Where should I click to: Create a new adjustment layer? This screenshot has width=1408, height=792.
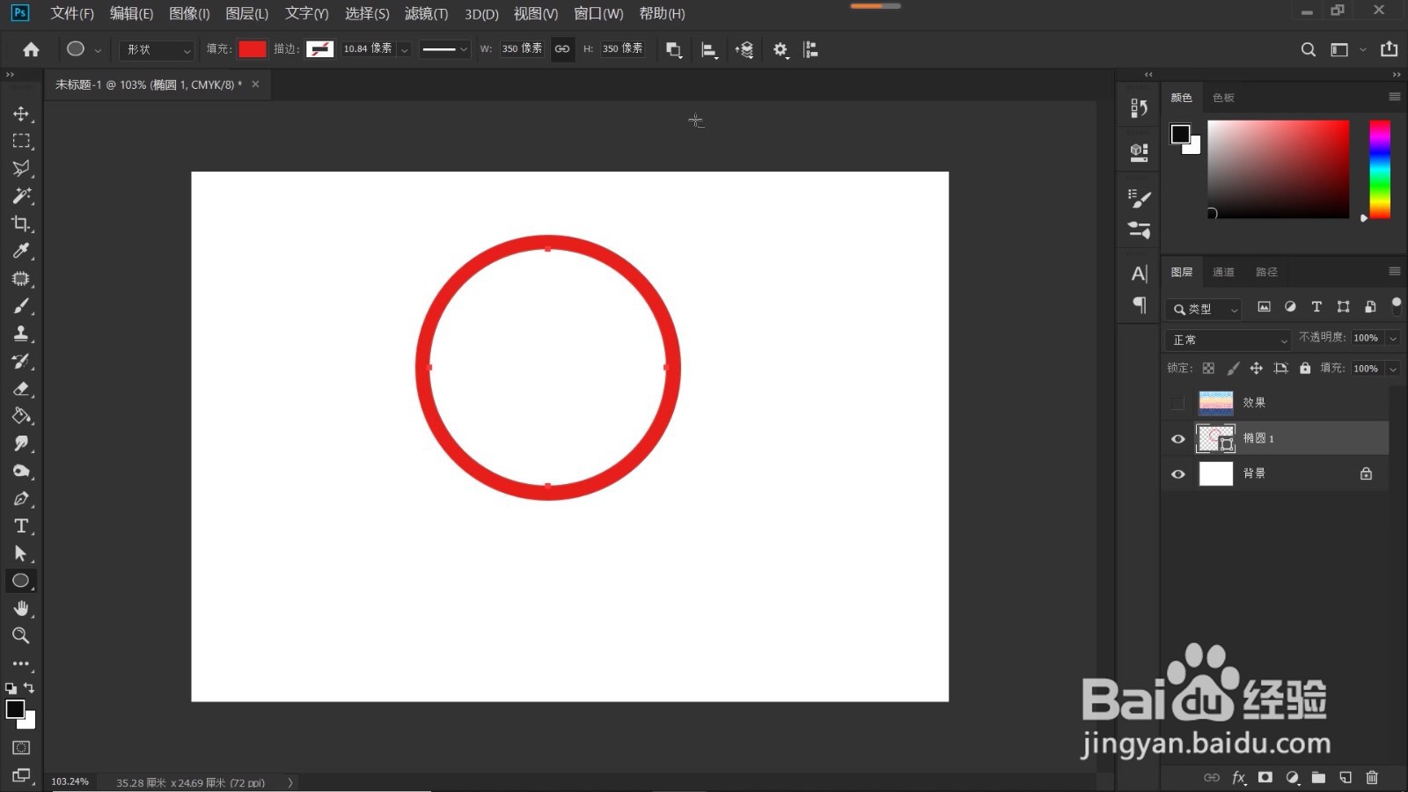point(1292,777)
